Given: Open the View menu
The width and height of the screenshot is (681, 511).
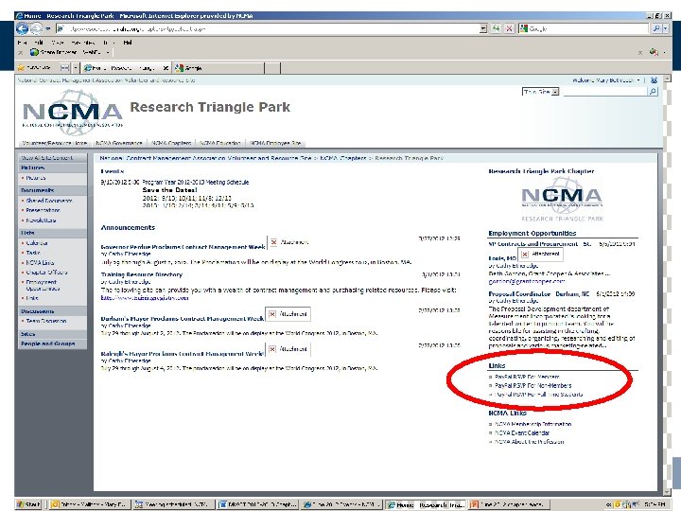Looking at the screenshot, I should (57, 43).
